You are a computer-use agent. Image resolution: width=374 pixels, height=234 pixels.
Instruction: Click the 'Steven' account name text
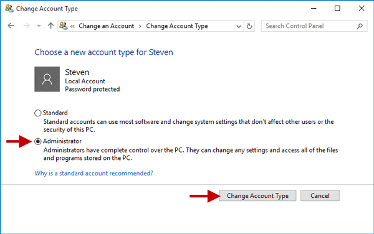[x=77, y=72]
